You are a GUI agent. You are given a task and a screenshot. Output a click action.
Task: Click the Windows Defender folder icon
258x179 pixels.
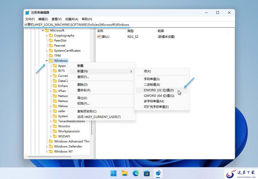tap(51, 146)
